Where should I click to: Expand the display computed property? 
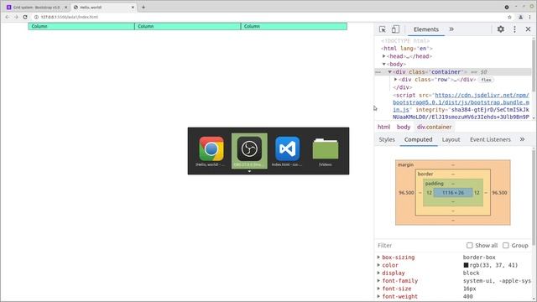point(378,273)
